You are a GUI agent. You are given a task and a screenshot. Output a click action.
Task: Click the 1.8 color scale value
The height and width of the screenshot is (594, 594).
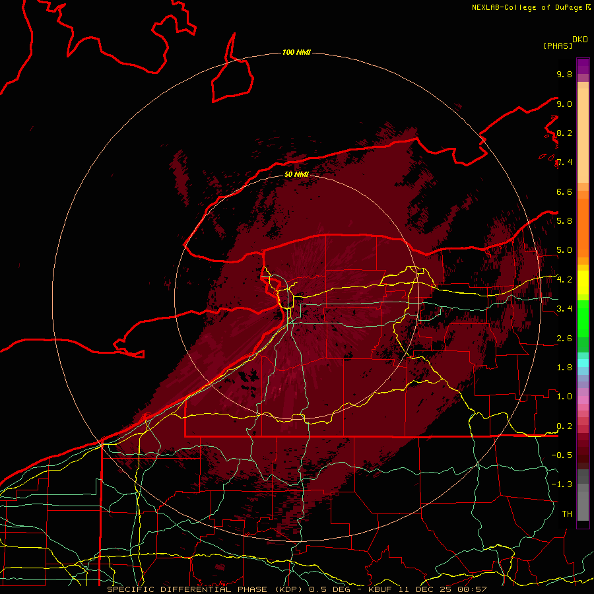pyautogui.click(x=564, y=368)
